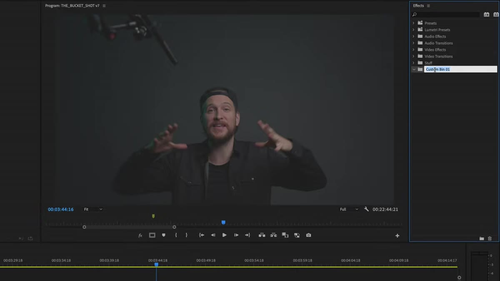Image resolution: width=500 pixels, height=281 pixels.
Task: Create new custom bin folder icon
Action: click(482, 239)
